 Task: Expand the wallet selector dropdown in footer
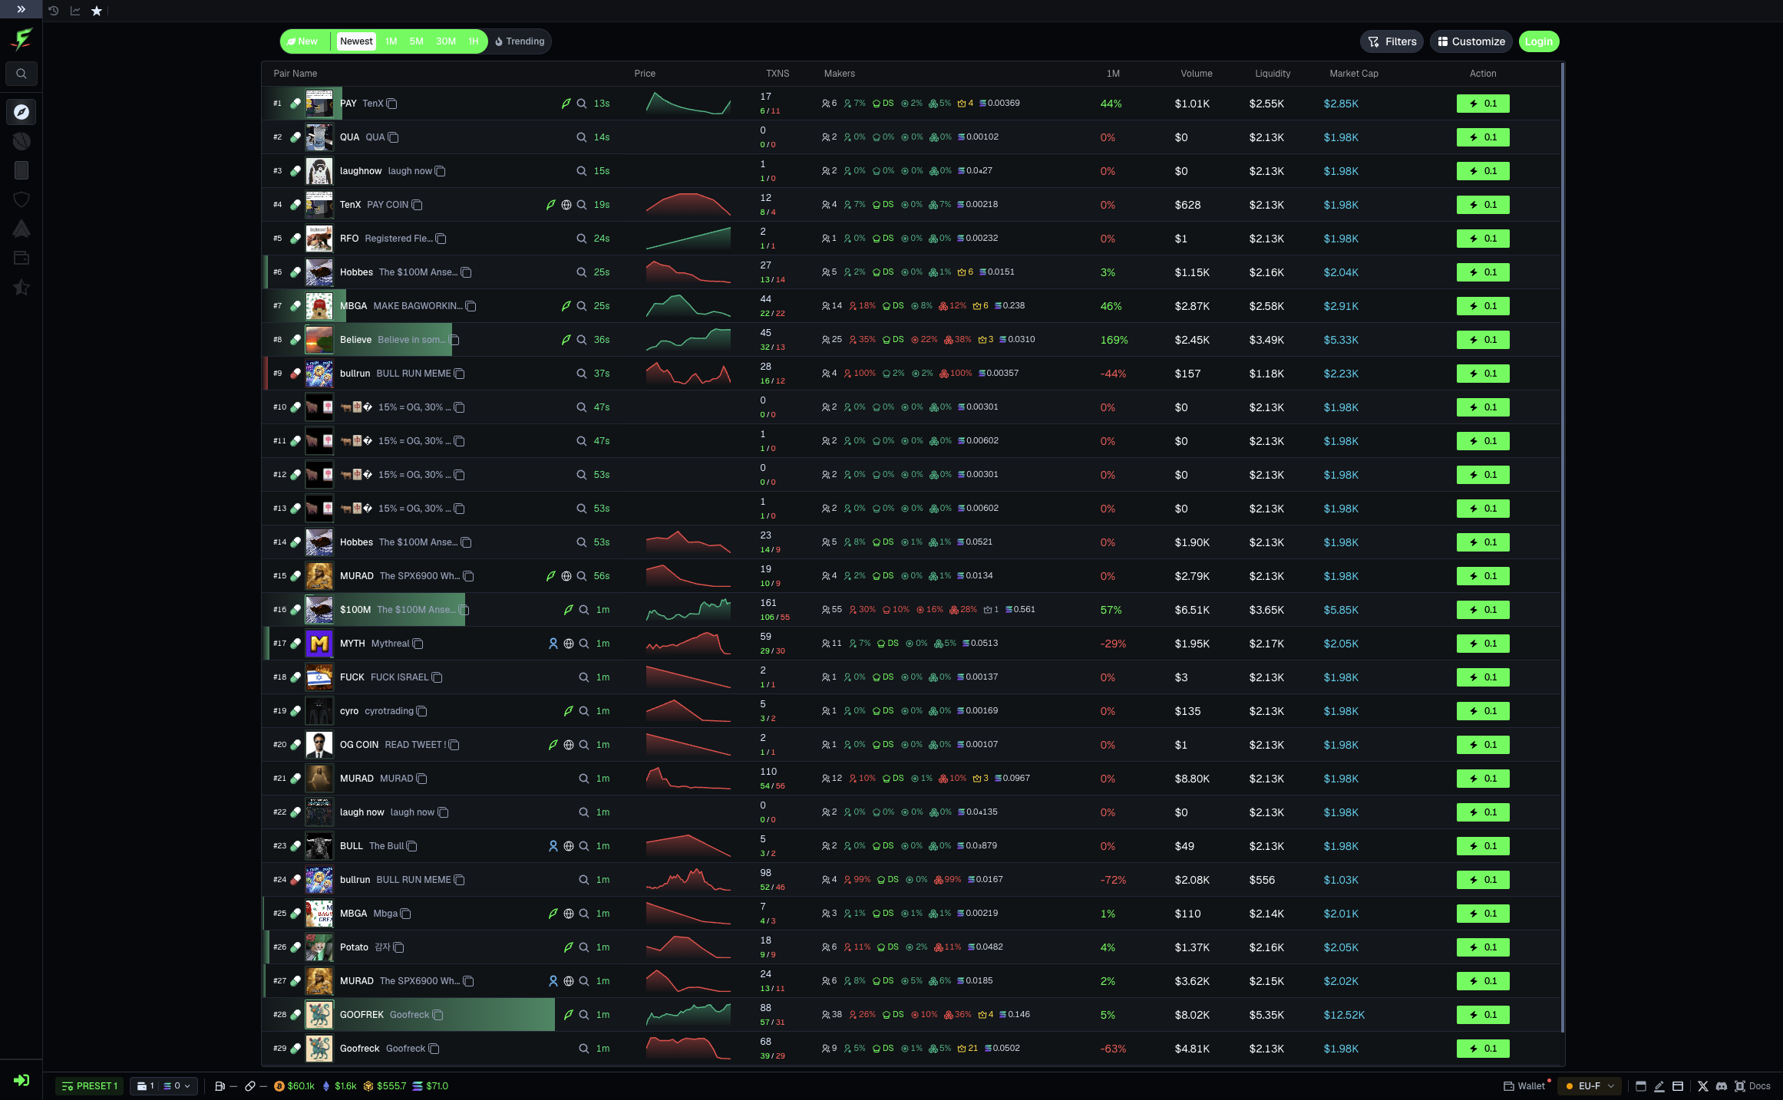click(164, 1086)
